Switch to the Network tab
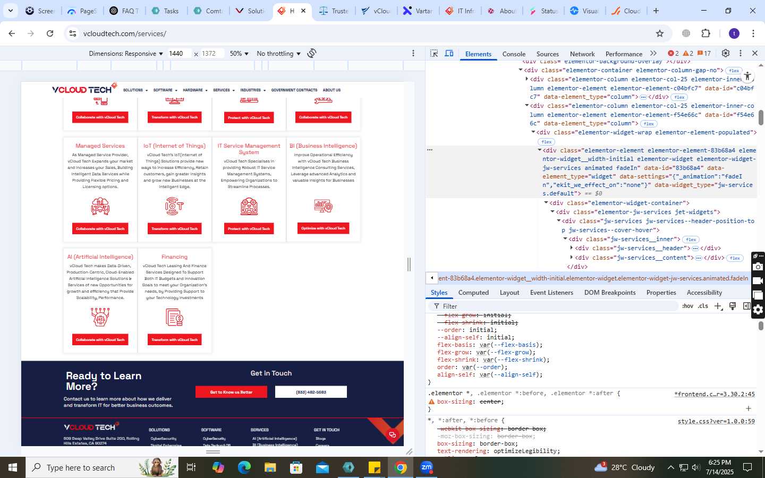The width and height of the screenshot is (765, 478). (x=582, y=54)
